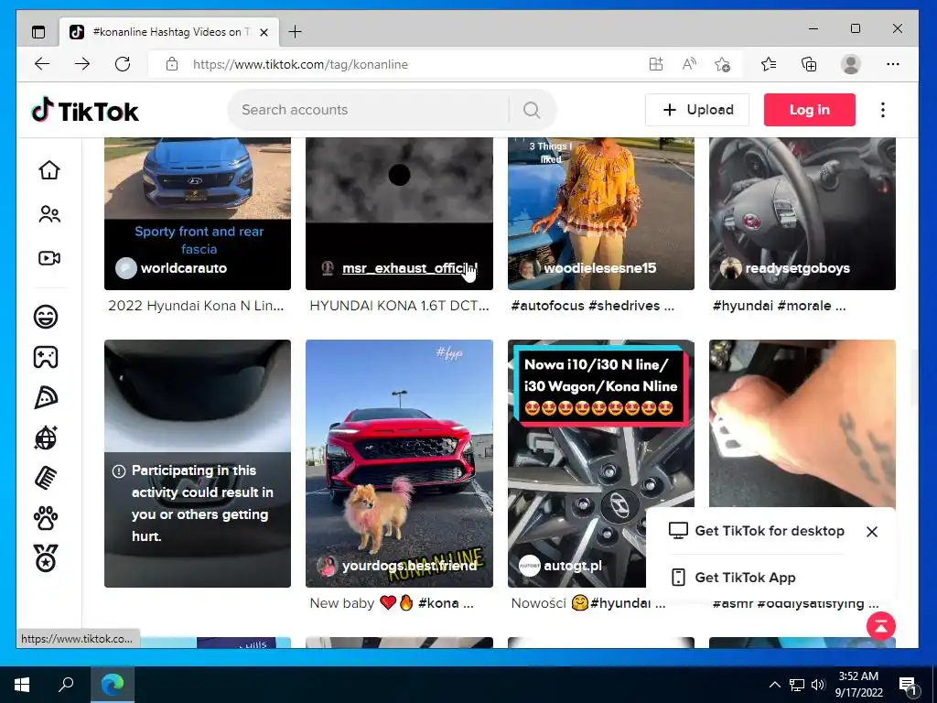Click the red Log in button
937x703 pixels.
click(809, 110)
